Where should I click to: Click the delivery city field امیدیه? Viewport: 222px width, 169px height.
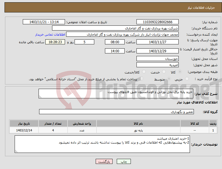[x=158, y=65]
